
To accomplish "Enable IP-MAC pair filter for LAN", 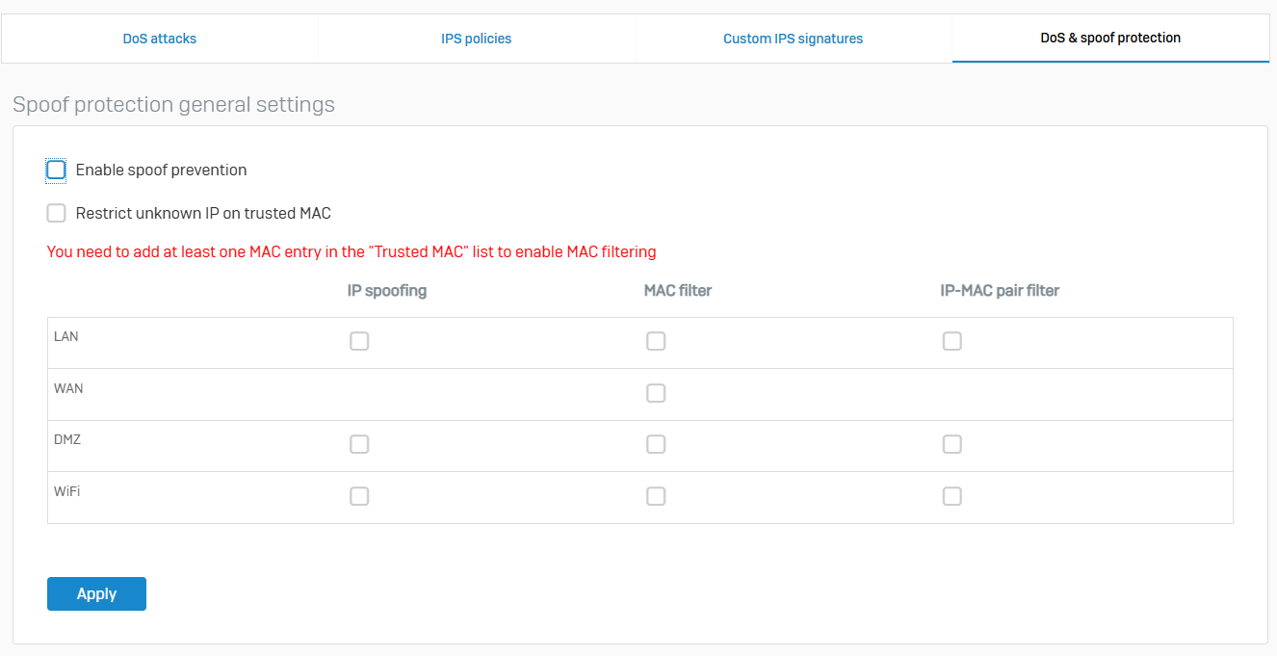I will click(x=952, y=341).
